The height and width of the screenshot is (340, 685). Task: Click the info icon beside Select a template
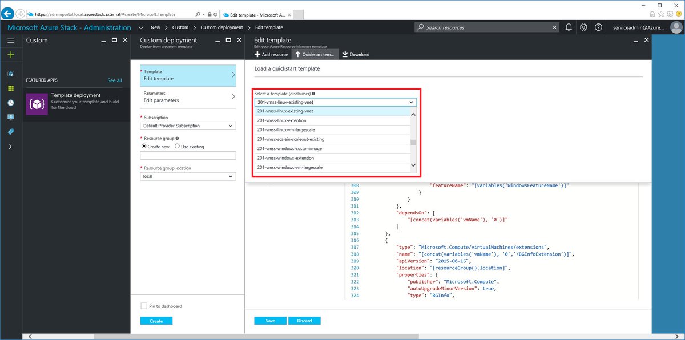[313, 93]
